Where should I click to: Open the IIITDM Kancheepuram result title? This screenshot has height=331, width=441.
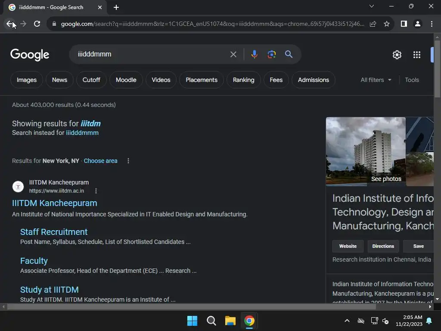(55, 203)
